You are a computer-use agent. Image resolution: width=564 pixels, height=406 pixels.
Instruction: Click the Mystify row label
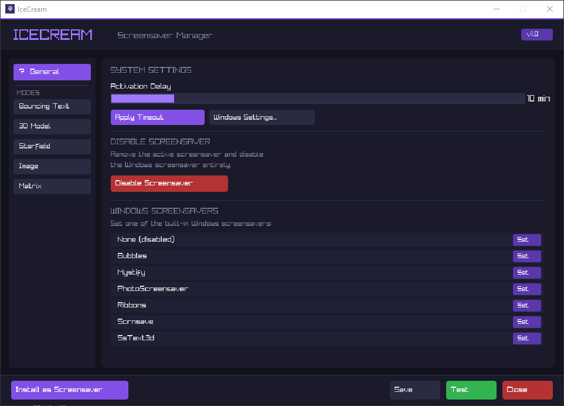(131, 272)
